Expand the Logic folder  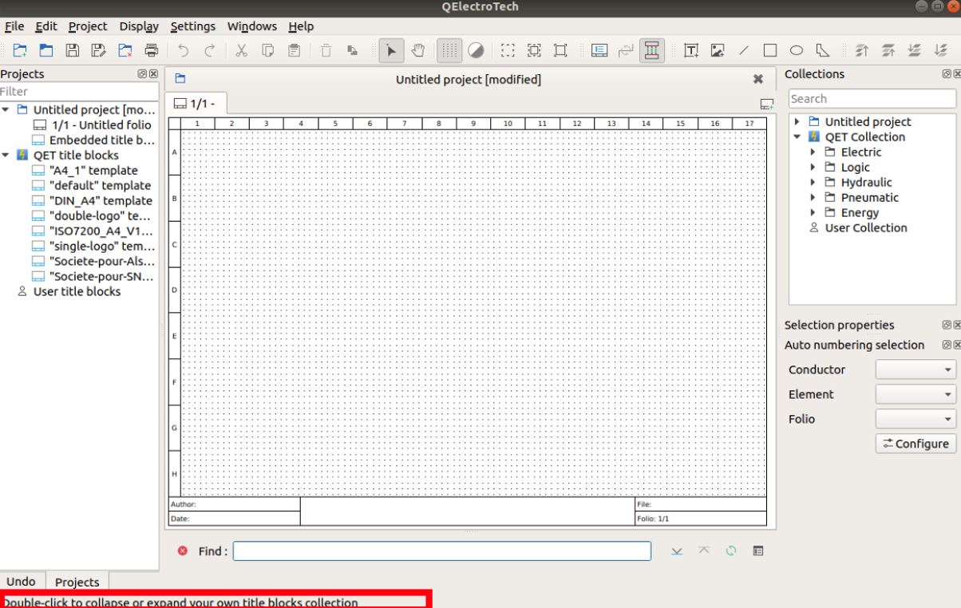click(813, 167)
